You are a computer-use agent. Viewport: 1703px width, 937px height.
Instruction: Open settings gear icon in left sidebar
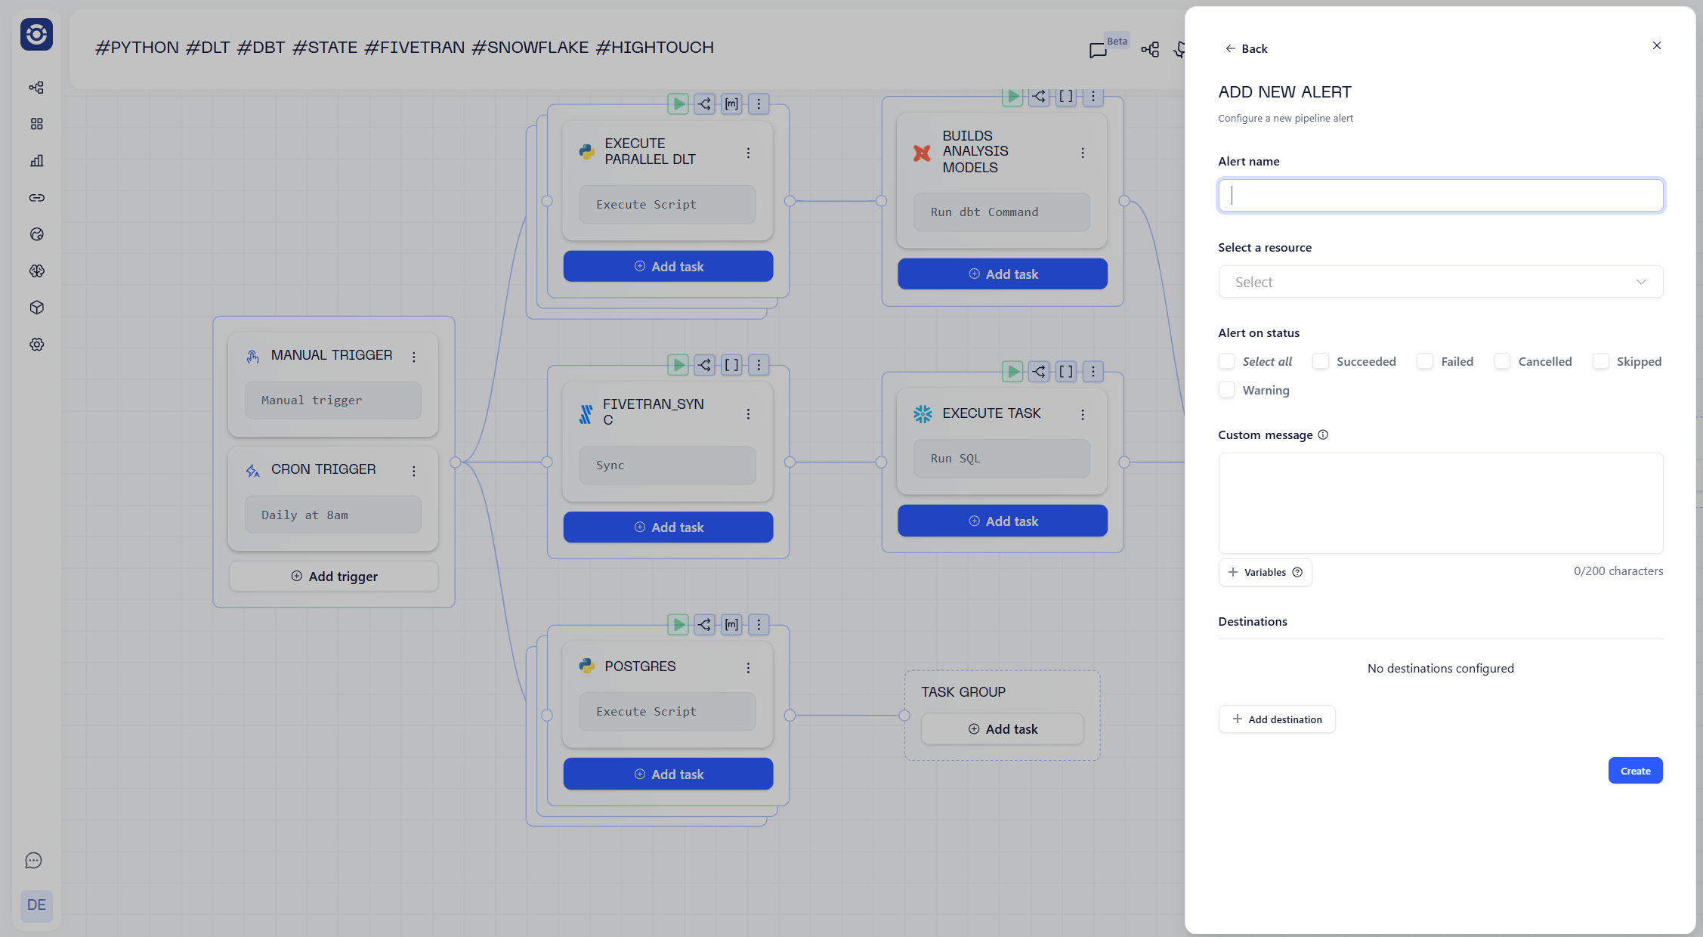coord(36,345)
